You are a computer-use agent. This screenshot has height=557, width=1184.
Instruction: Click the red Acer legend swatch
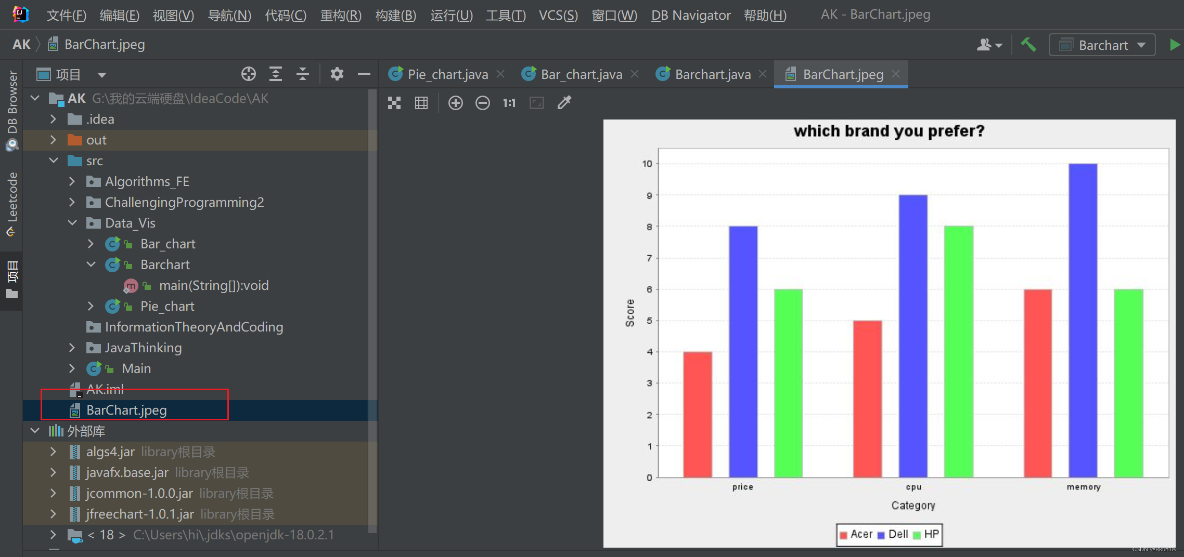843,535
